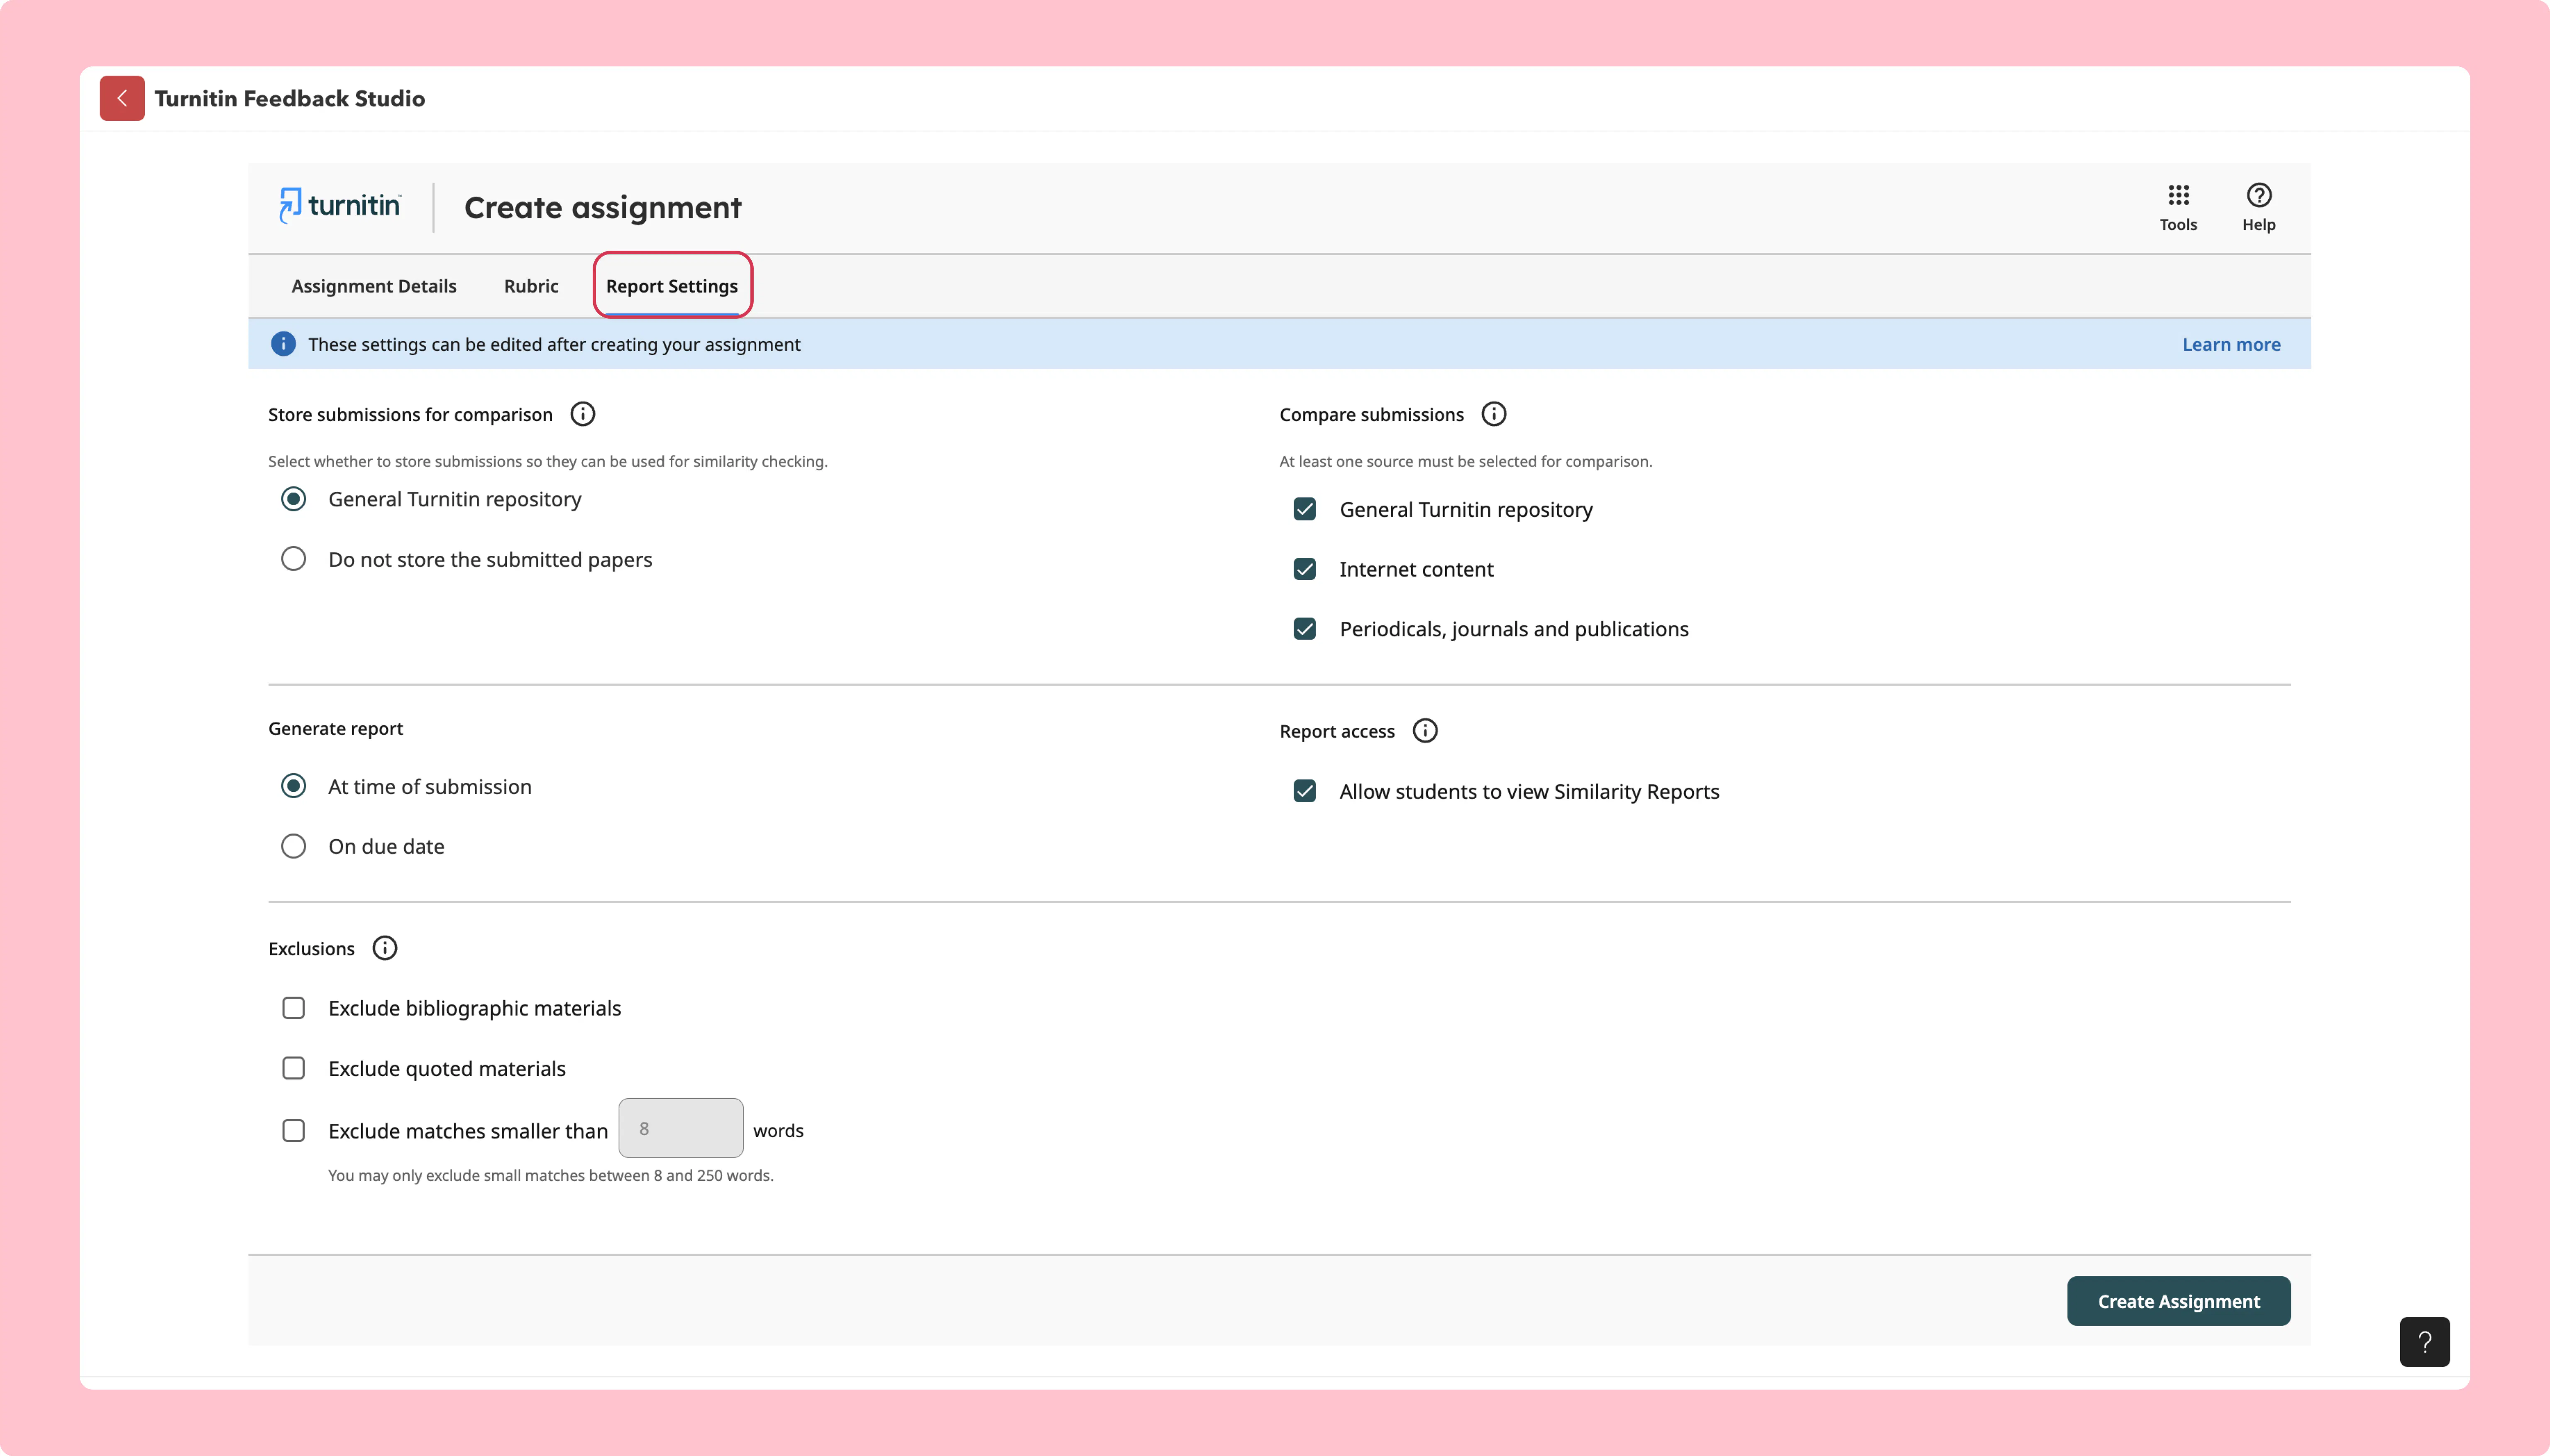
Task: Switch to the Assignment Details tab
Action: pos(374,286)
